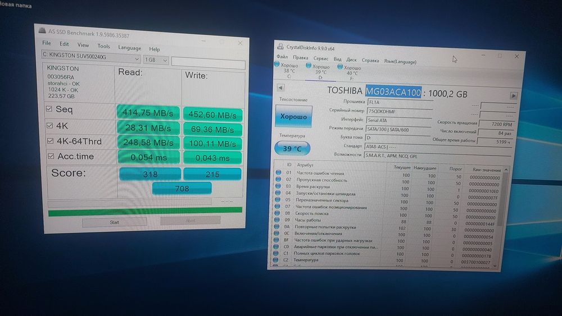Click the Start benchmark button
Viewport: 562px width, 316px height.
[x=114, y=222]
